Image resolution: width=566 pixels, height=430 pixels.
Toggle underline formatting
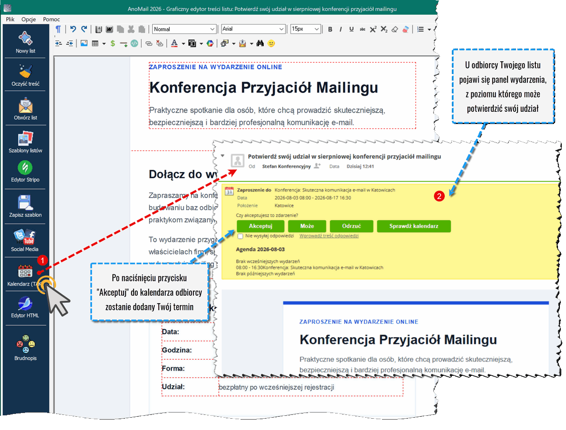[351, 29]
